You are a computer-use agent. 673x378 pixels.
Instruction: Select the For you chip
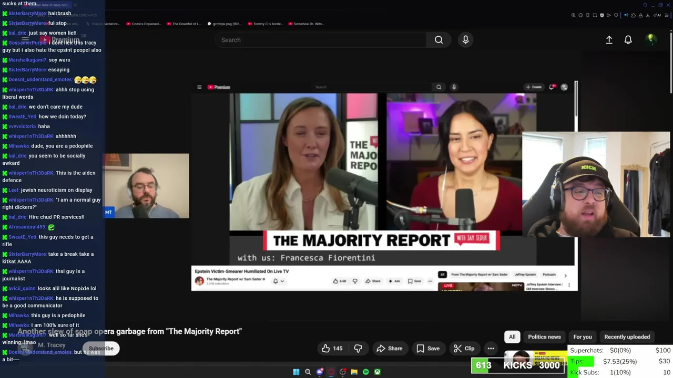pyautogui.click(x=583, y=337)
